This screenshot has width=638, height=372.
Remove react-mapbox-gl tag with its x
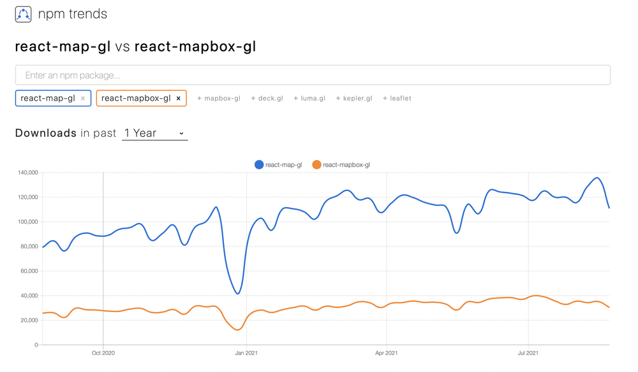[x=179, y=99]
